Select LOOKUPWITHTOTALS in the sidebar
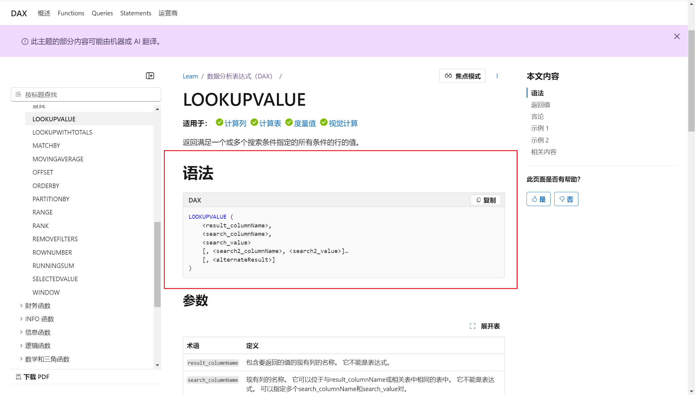 [62, 132]
